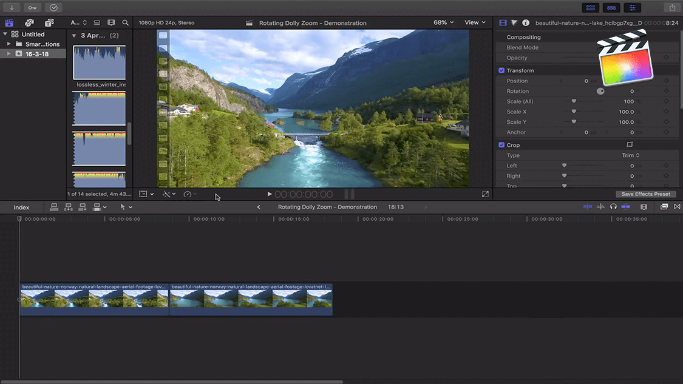Click the Scale (All) slider

[574, 101]
